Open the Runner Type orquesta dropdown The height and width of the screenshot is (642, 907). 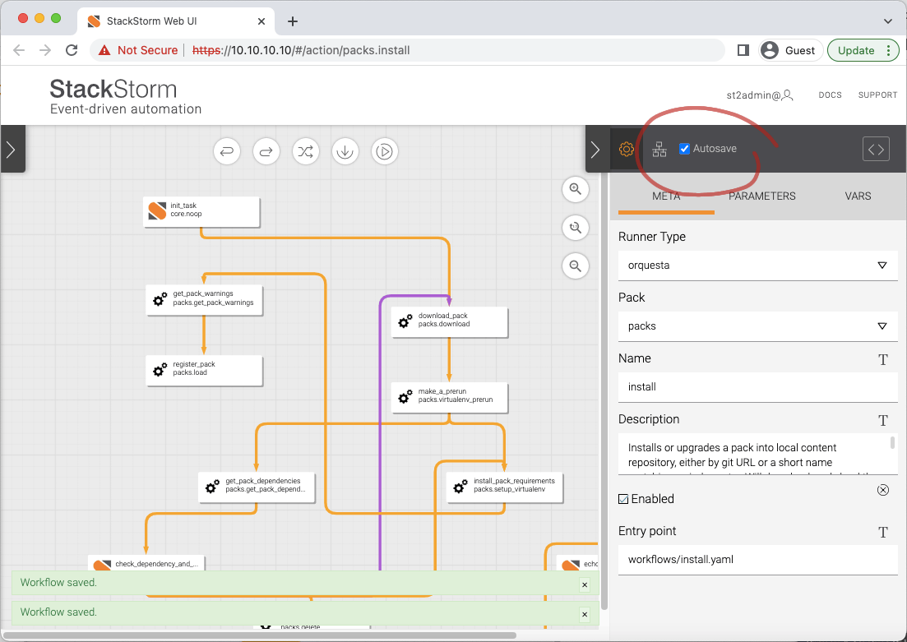pyautogui.click(x=758, y=266)
